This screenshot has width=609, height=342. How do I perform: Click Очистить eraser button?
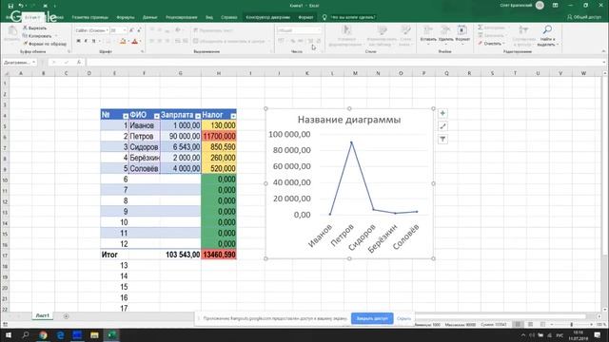[491, 44]
